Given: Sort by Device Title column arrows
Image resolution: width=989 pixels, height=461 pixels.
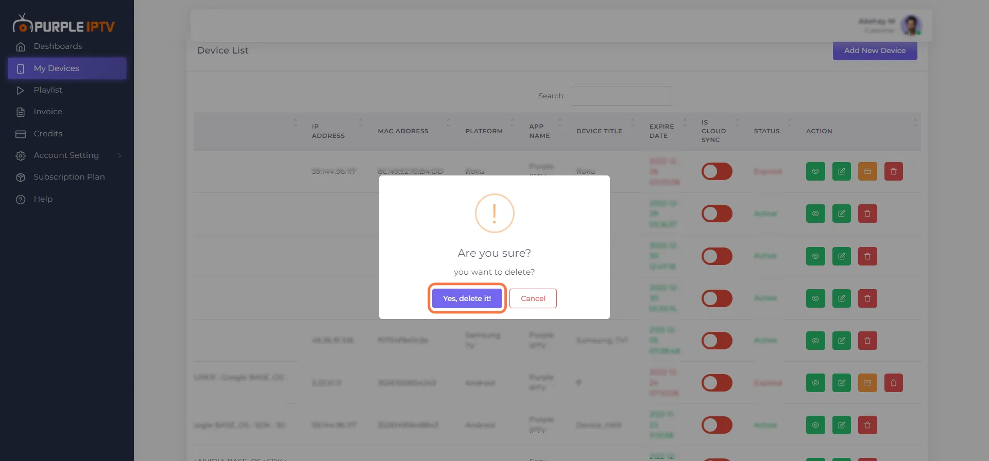Looking at the screenshot, I should 634,123.
